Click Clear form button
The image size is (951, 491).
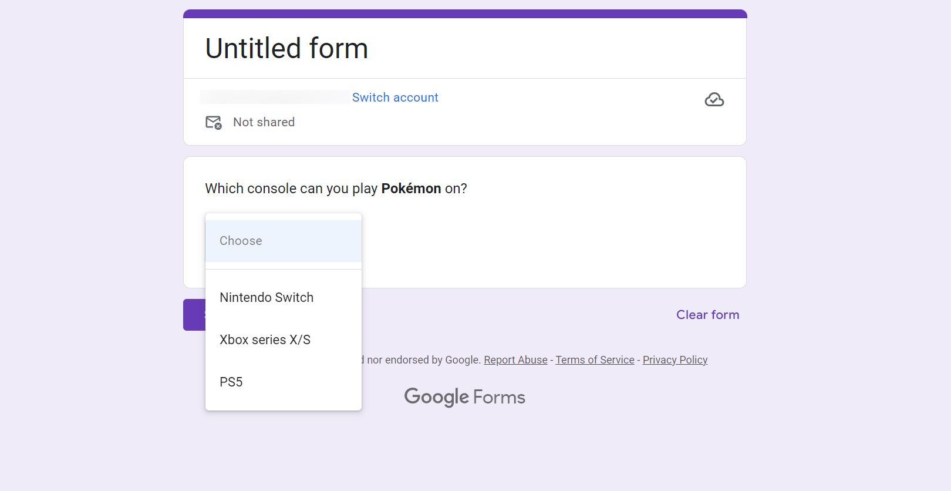click(x=707, y=315)
